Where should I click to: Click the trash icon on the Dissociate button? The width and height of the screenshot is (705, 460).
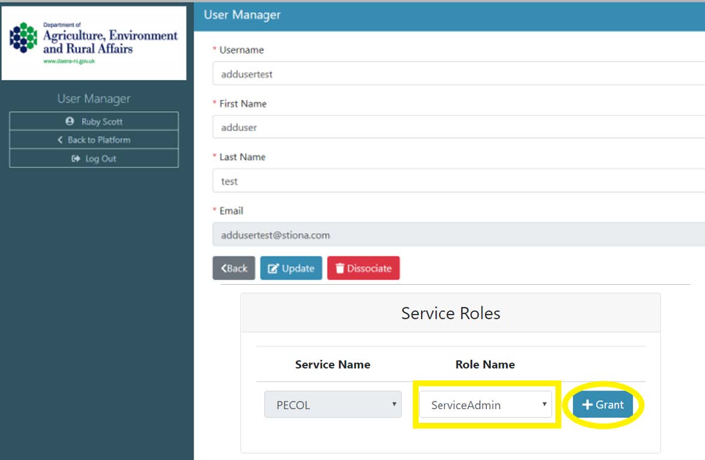tap(340, 269)
